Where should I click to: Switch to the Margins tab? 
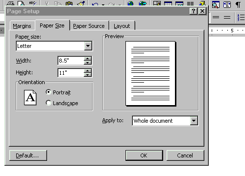(22, 26)
